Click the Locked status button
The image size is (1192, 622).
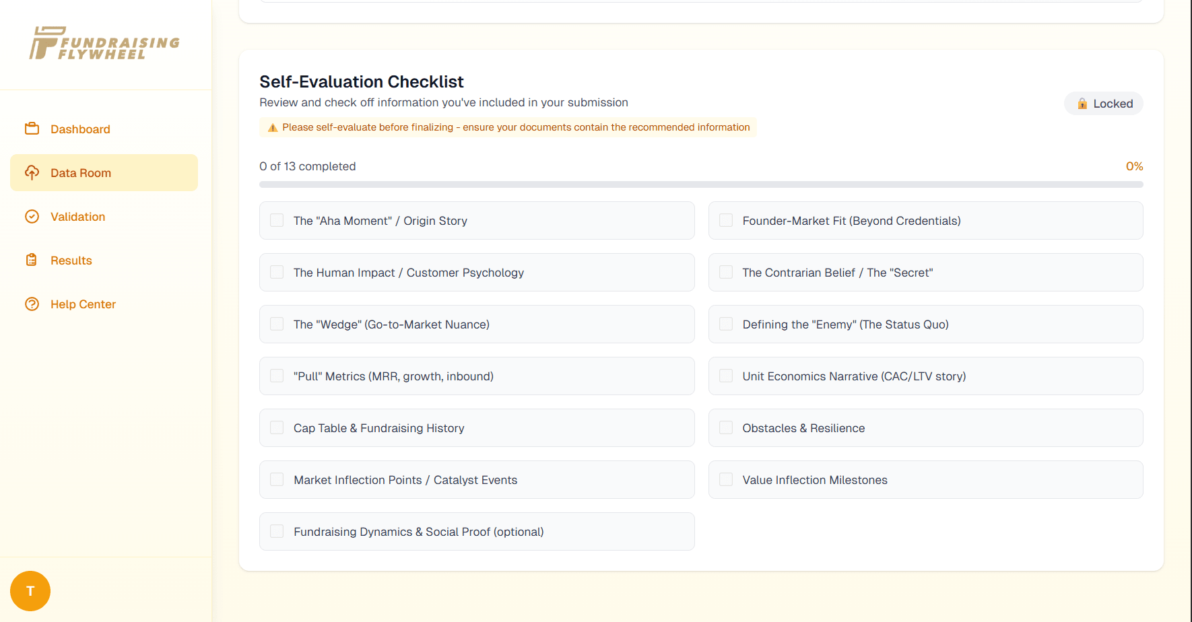click(1104, 104)
